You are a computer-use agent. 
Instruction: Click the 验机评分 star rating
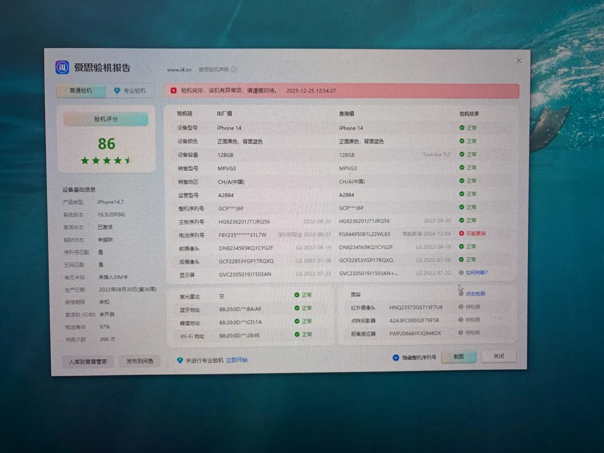pos(106,161)
